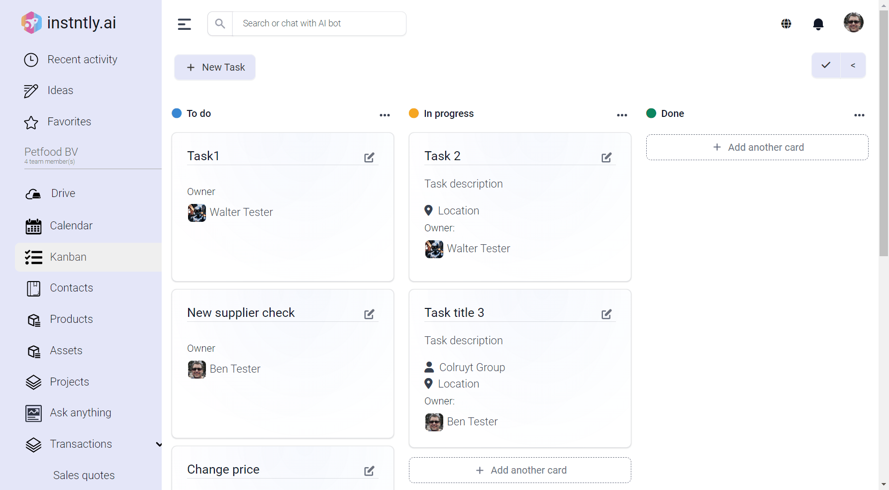
Task: Open notifications via the bell icon
Action: (x=818, y=23)
